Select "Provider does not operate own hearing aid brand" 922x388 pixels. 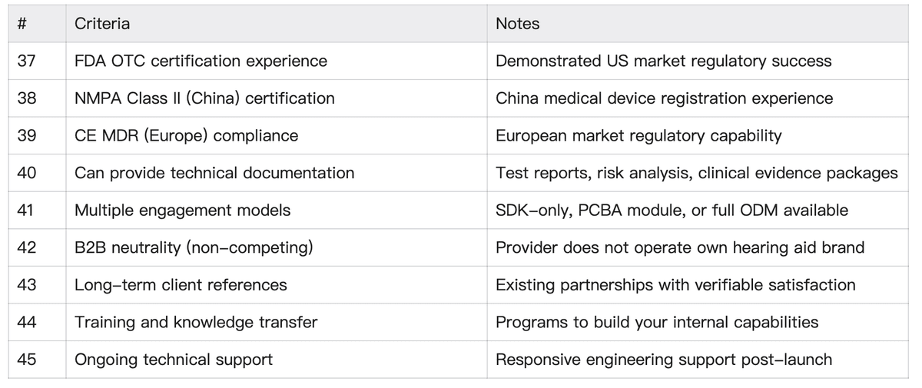680,247
